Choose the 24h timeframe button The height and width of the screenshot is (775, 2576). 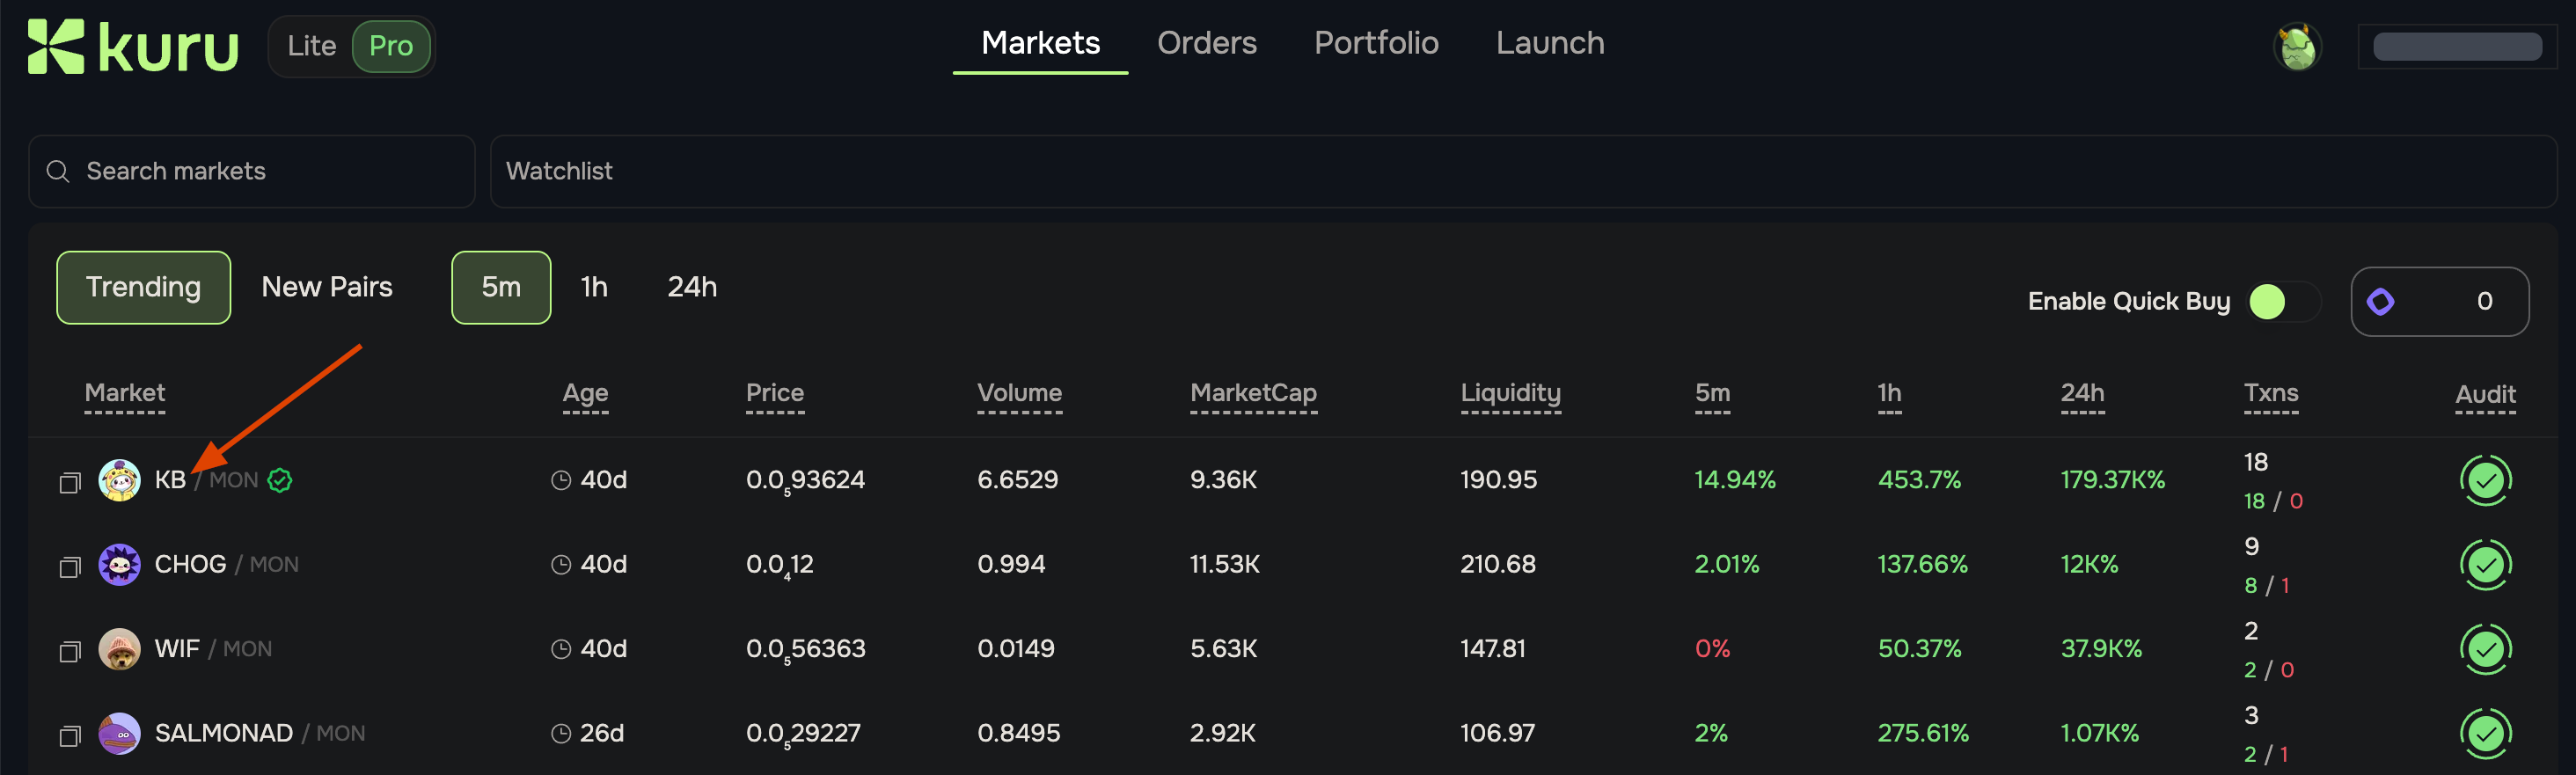pos(692,288)
